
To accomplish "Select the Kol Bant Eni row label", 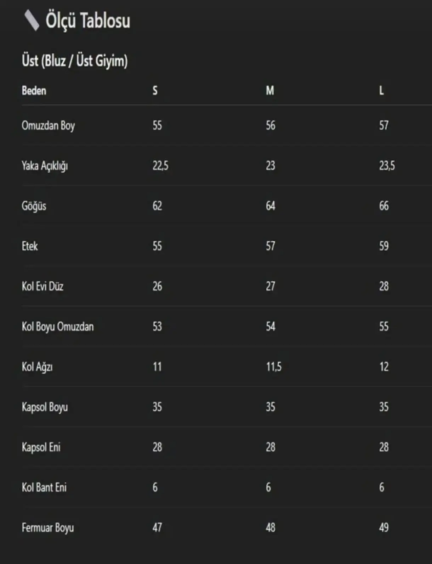I will (44, 488).
